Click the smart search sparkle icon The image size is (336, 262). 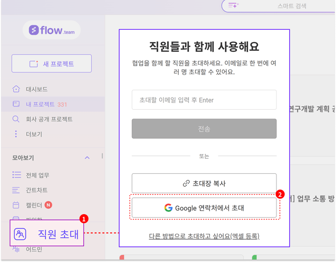click(233, 5)
